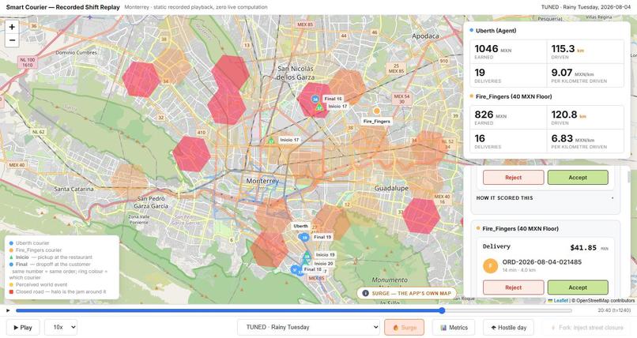Click the blue Final 18 dropoff marker
Image resolution: width=637 pixels, height=338 pixels.
click(296, 269)
